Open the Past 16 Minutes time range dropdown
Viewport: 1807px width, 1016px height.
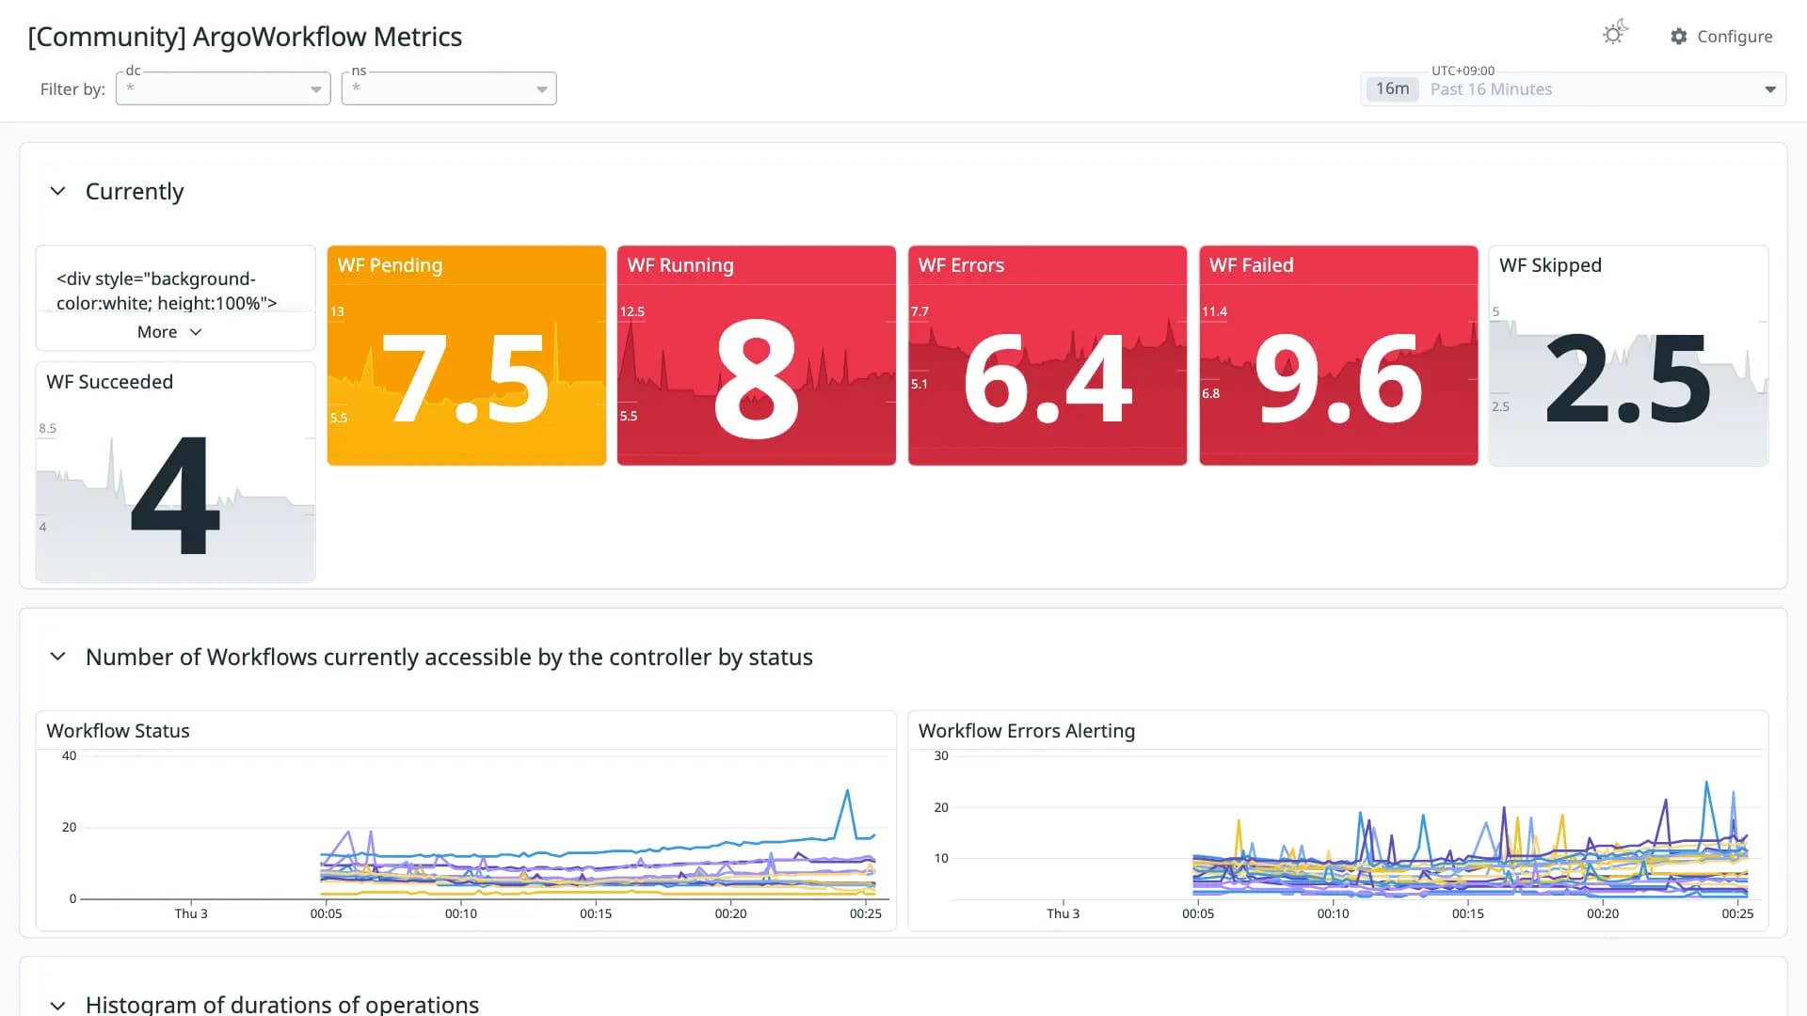[1574, 89]
